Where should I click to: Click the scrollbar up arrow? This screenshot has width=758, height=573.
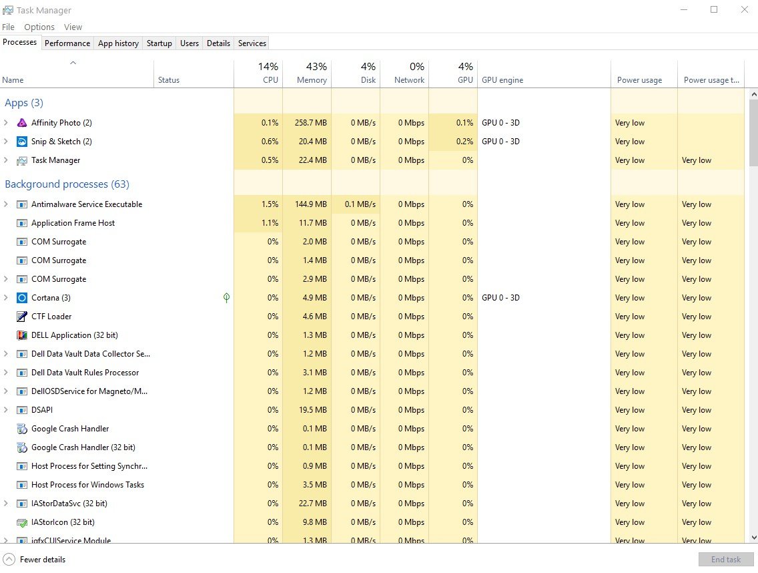coord(753,94)
